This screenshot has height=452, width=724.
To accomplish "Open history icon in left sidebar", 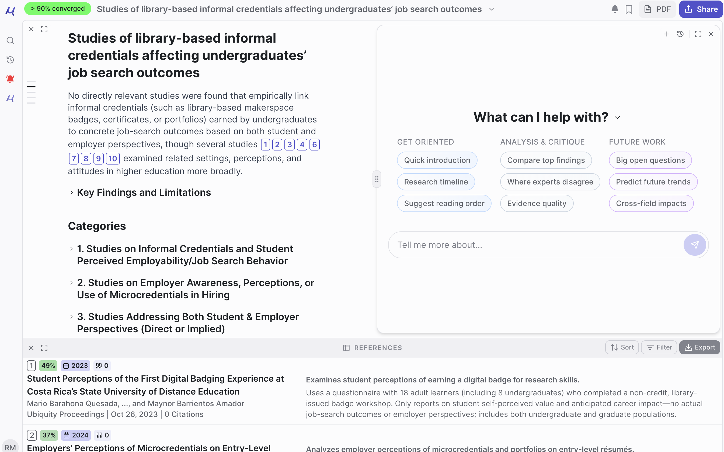I will 10,60.
